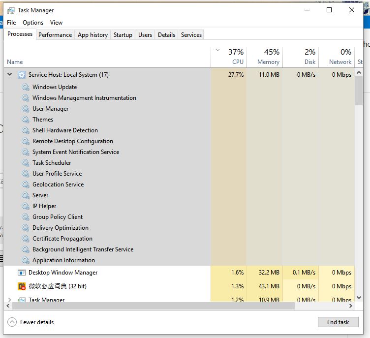Select the Desktop Window Manager process name
The height and width of the screenshot is (338, 370).
pyautogui.click(x=63, y=273)
